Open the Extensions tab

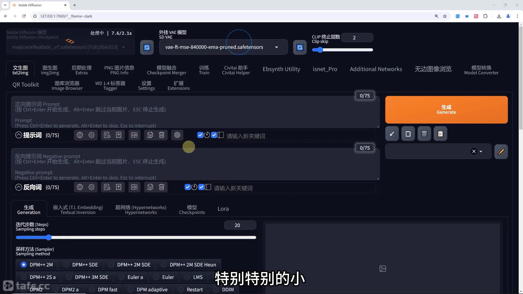178,85
